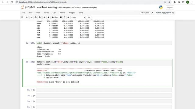Open the File menu
The image size is (195, 109).
(x=24, y=13)
